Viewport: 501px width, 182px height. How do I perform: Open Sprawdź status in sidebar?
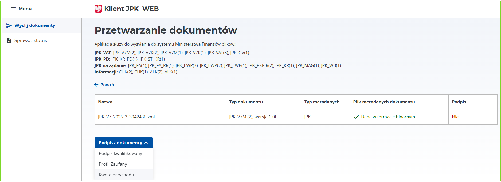pyautogui.click(x=42, y=41)
